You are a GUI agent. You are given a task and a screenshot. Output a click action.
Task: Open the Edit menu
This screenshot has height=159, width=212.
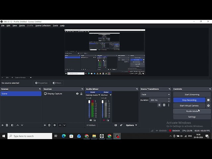[x=8, y=26]
